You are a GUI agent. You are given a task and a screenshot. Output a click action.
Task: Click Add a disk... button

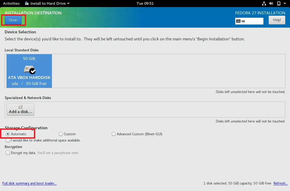tap(20, 109)
